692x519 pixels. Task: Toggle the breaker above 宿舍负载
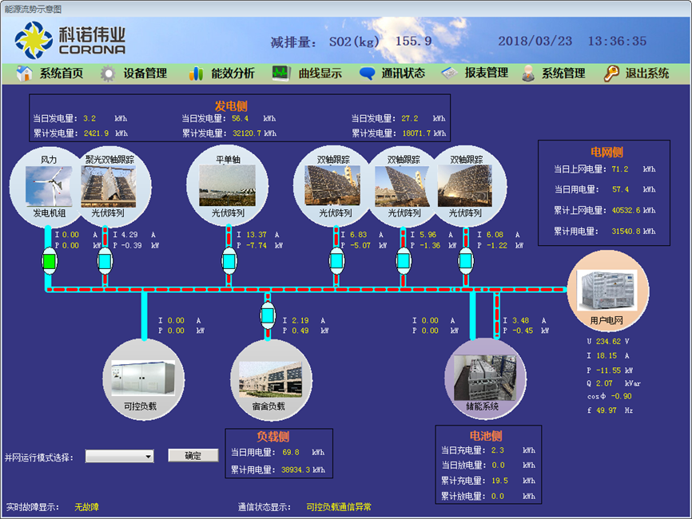tap(268, 316)
